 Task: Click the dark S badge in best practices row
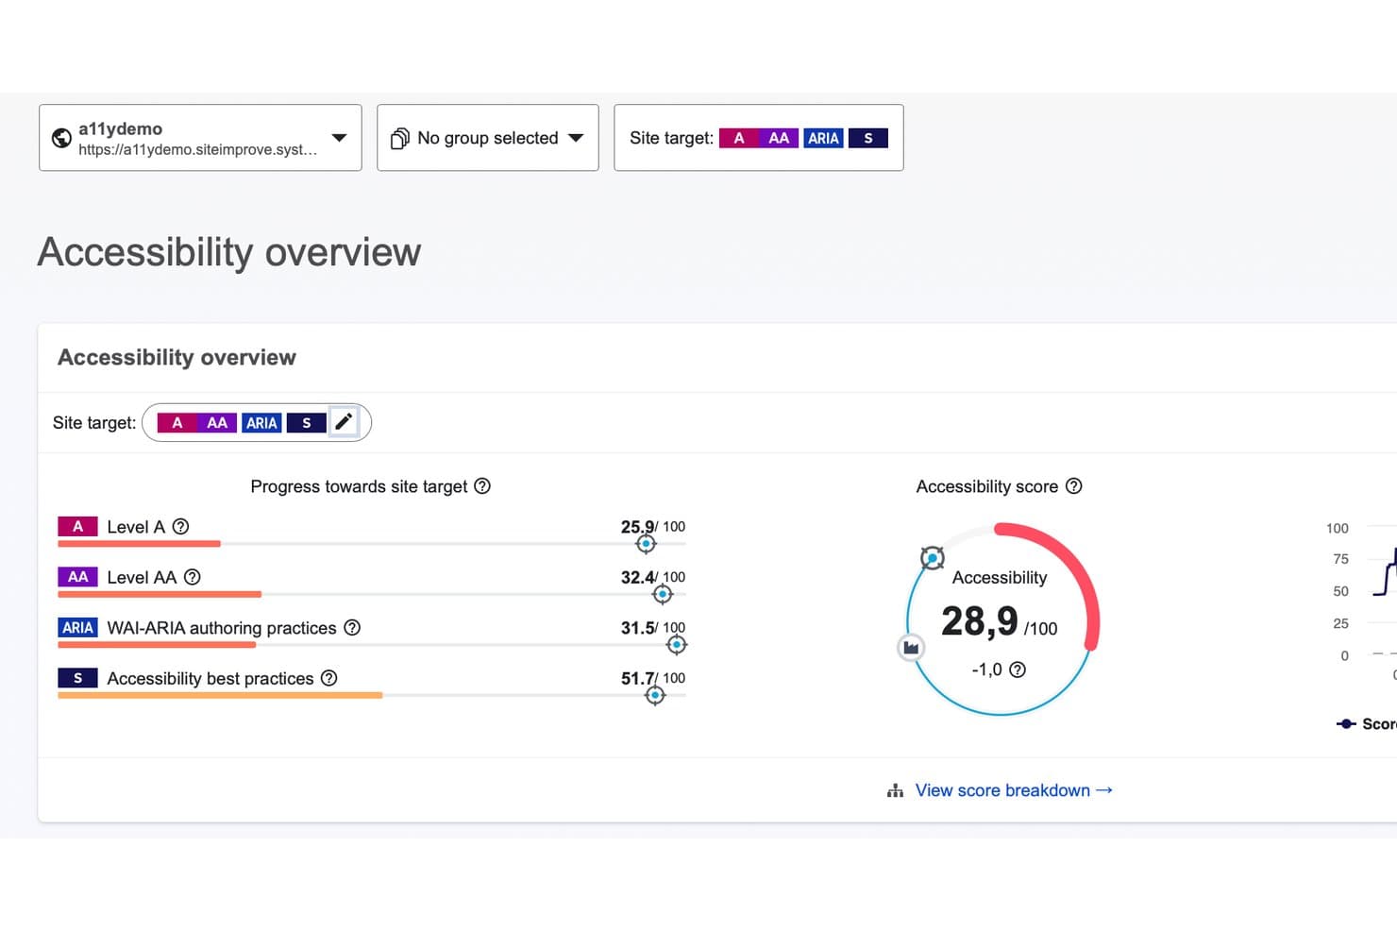click(78, 678)
